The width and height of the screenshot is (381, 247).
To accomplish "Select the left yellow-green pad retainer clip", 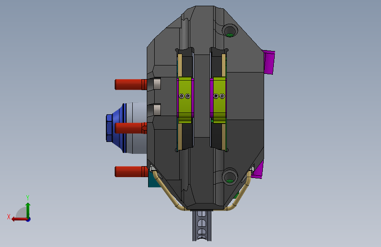I will 185,100.
